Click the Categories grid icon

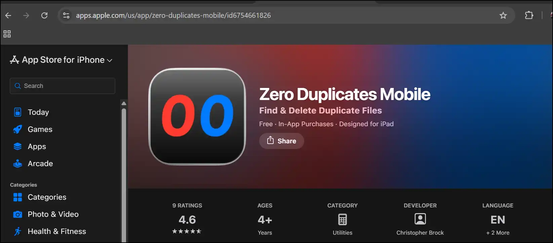coord(17,197)
